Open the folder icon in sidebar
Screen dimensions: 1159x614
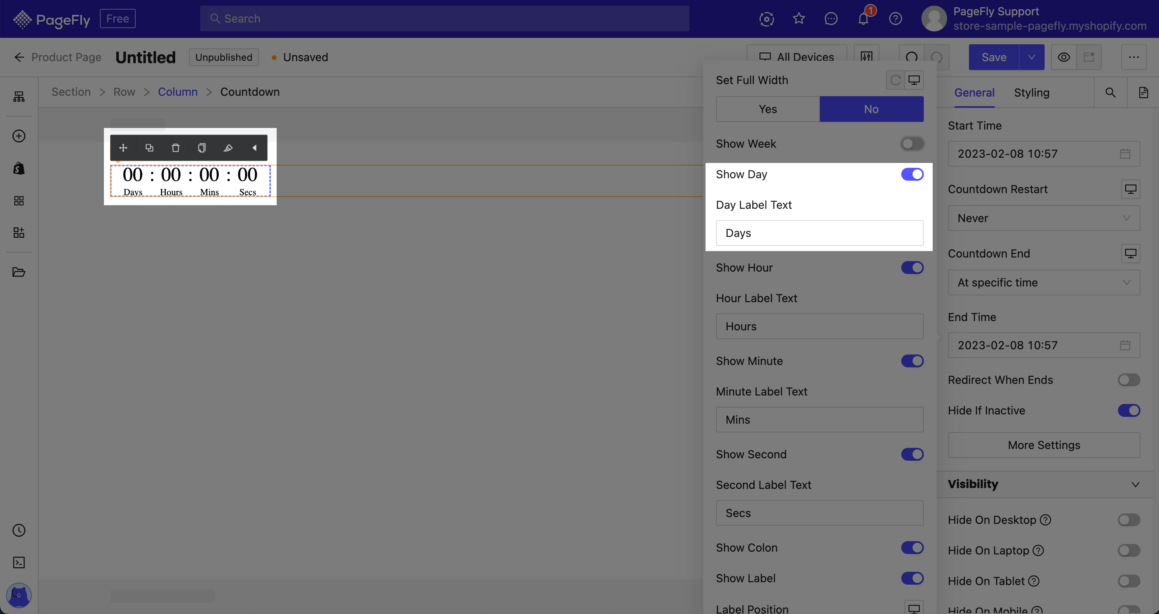pyautogui.click(x=19, y=272)
